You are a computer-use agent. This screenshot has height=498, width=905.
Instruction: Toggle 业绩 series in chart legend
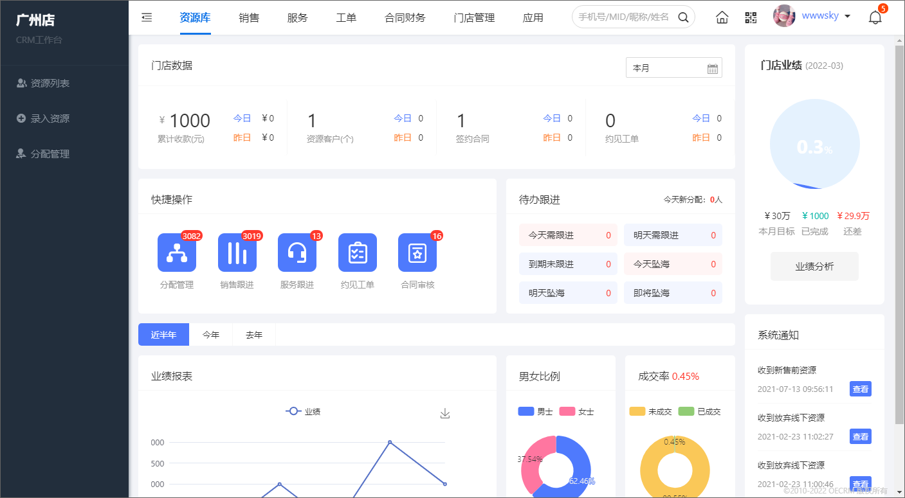point(303,411)
